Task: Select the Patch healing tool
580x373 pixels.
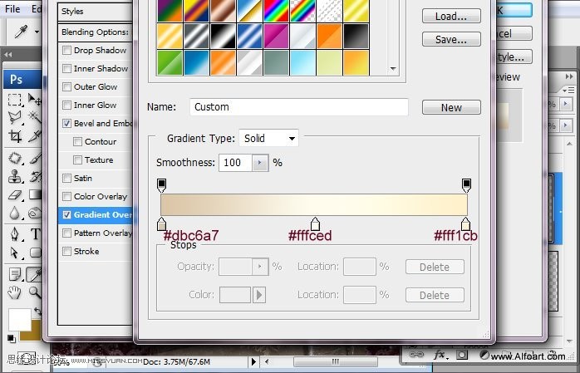Action: (15, 159)
